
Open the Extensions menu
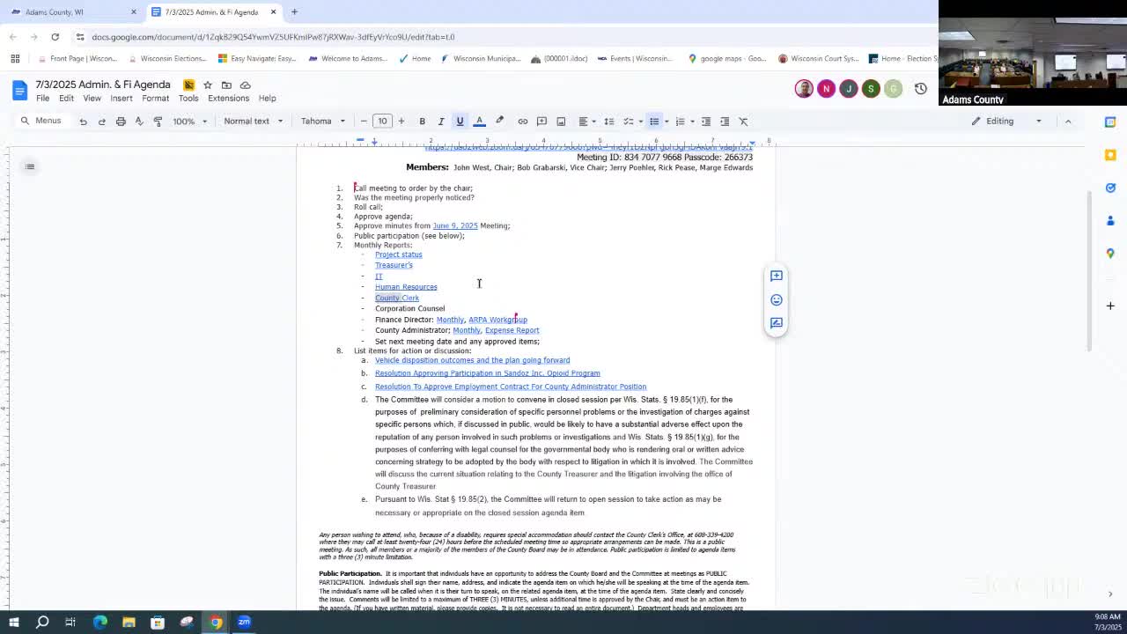click(228, 99)
